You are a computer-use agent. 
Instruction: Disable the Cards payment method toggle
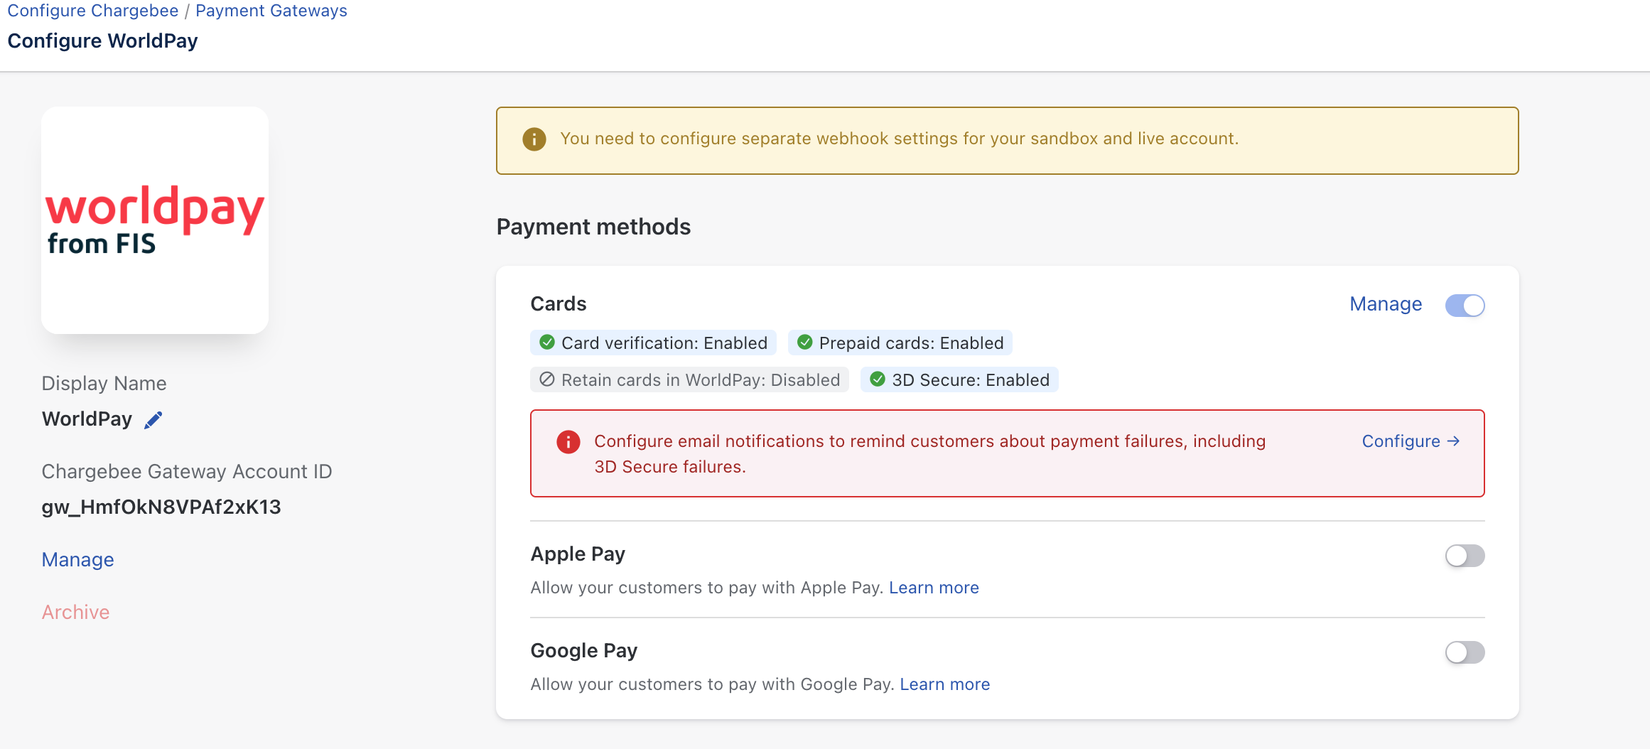coord(1465,306)
